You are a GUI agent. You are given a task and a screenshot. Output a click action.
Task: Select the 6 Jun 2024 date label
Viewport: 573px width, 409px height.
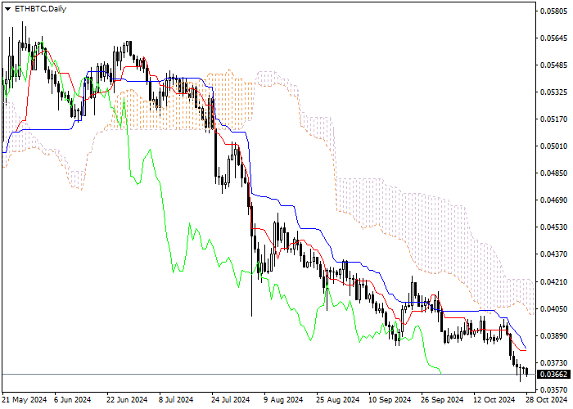tap(72, 399)
